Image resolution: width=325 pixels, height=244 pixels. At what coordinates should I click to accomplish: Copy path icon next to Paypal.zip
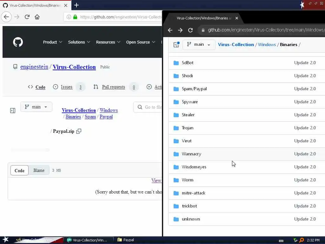(79, 131)
